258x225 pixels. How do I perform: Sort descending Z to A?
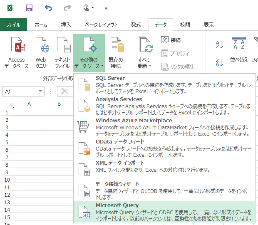219,62
